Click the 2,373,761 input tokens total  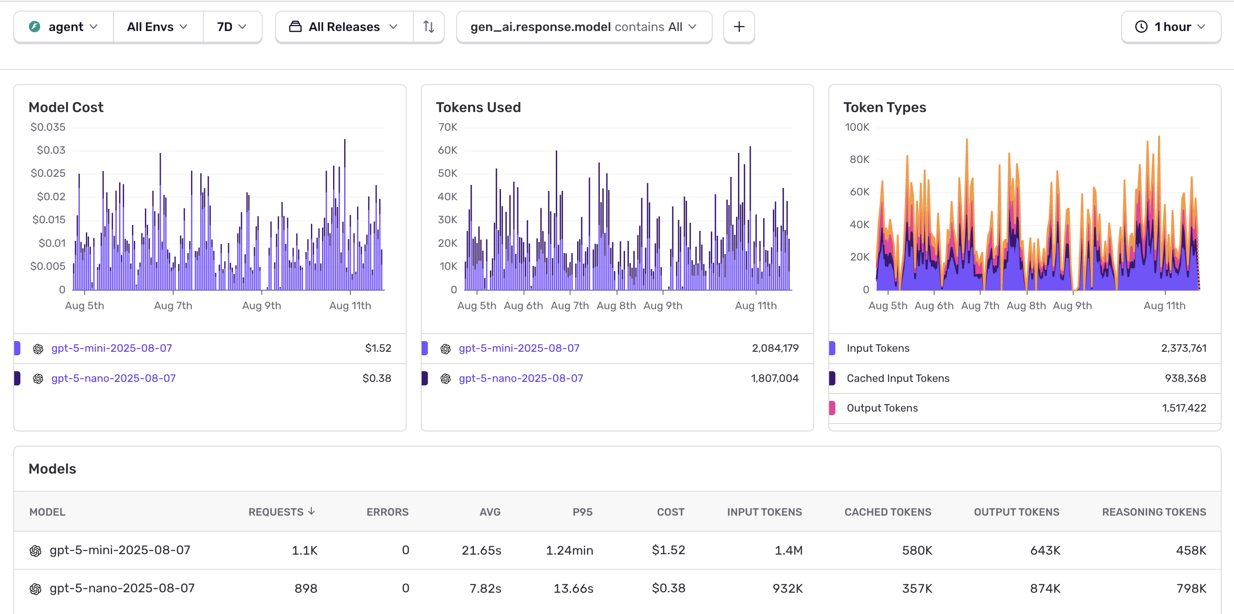tap(1184, 348)
